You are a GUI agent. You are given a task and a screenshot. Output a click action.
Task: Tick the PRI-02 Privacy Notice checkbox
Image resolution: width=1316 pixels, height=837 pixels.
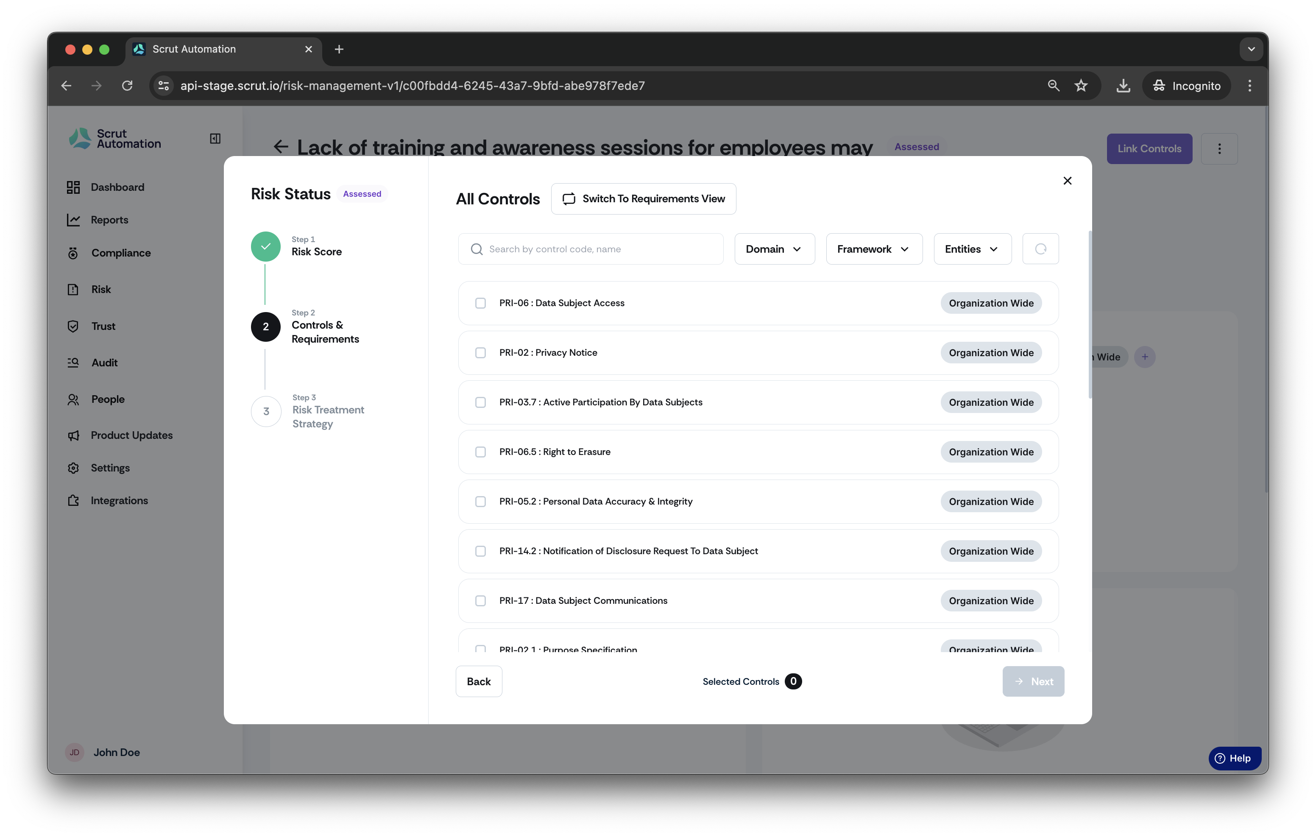[480, 353]
